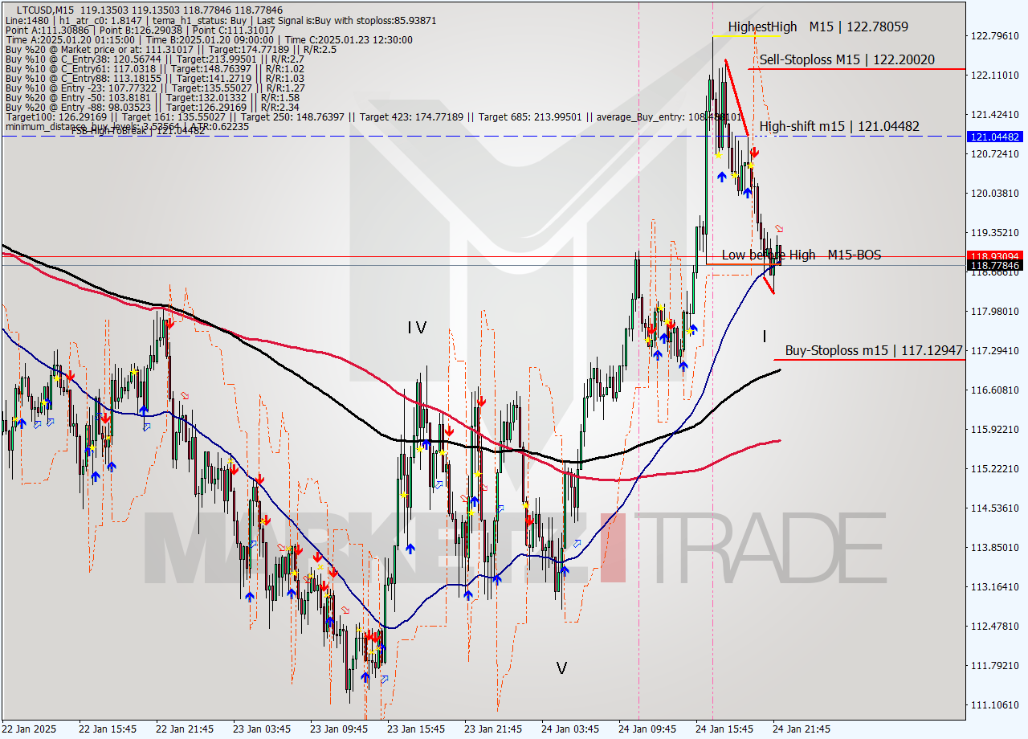Click the 'Line:1480 | h1_atr_c0' info line
The height and width of the screenshot is (739, 1028).
point(221,20)
